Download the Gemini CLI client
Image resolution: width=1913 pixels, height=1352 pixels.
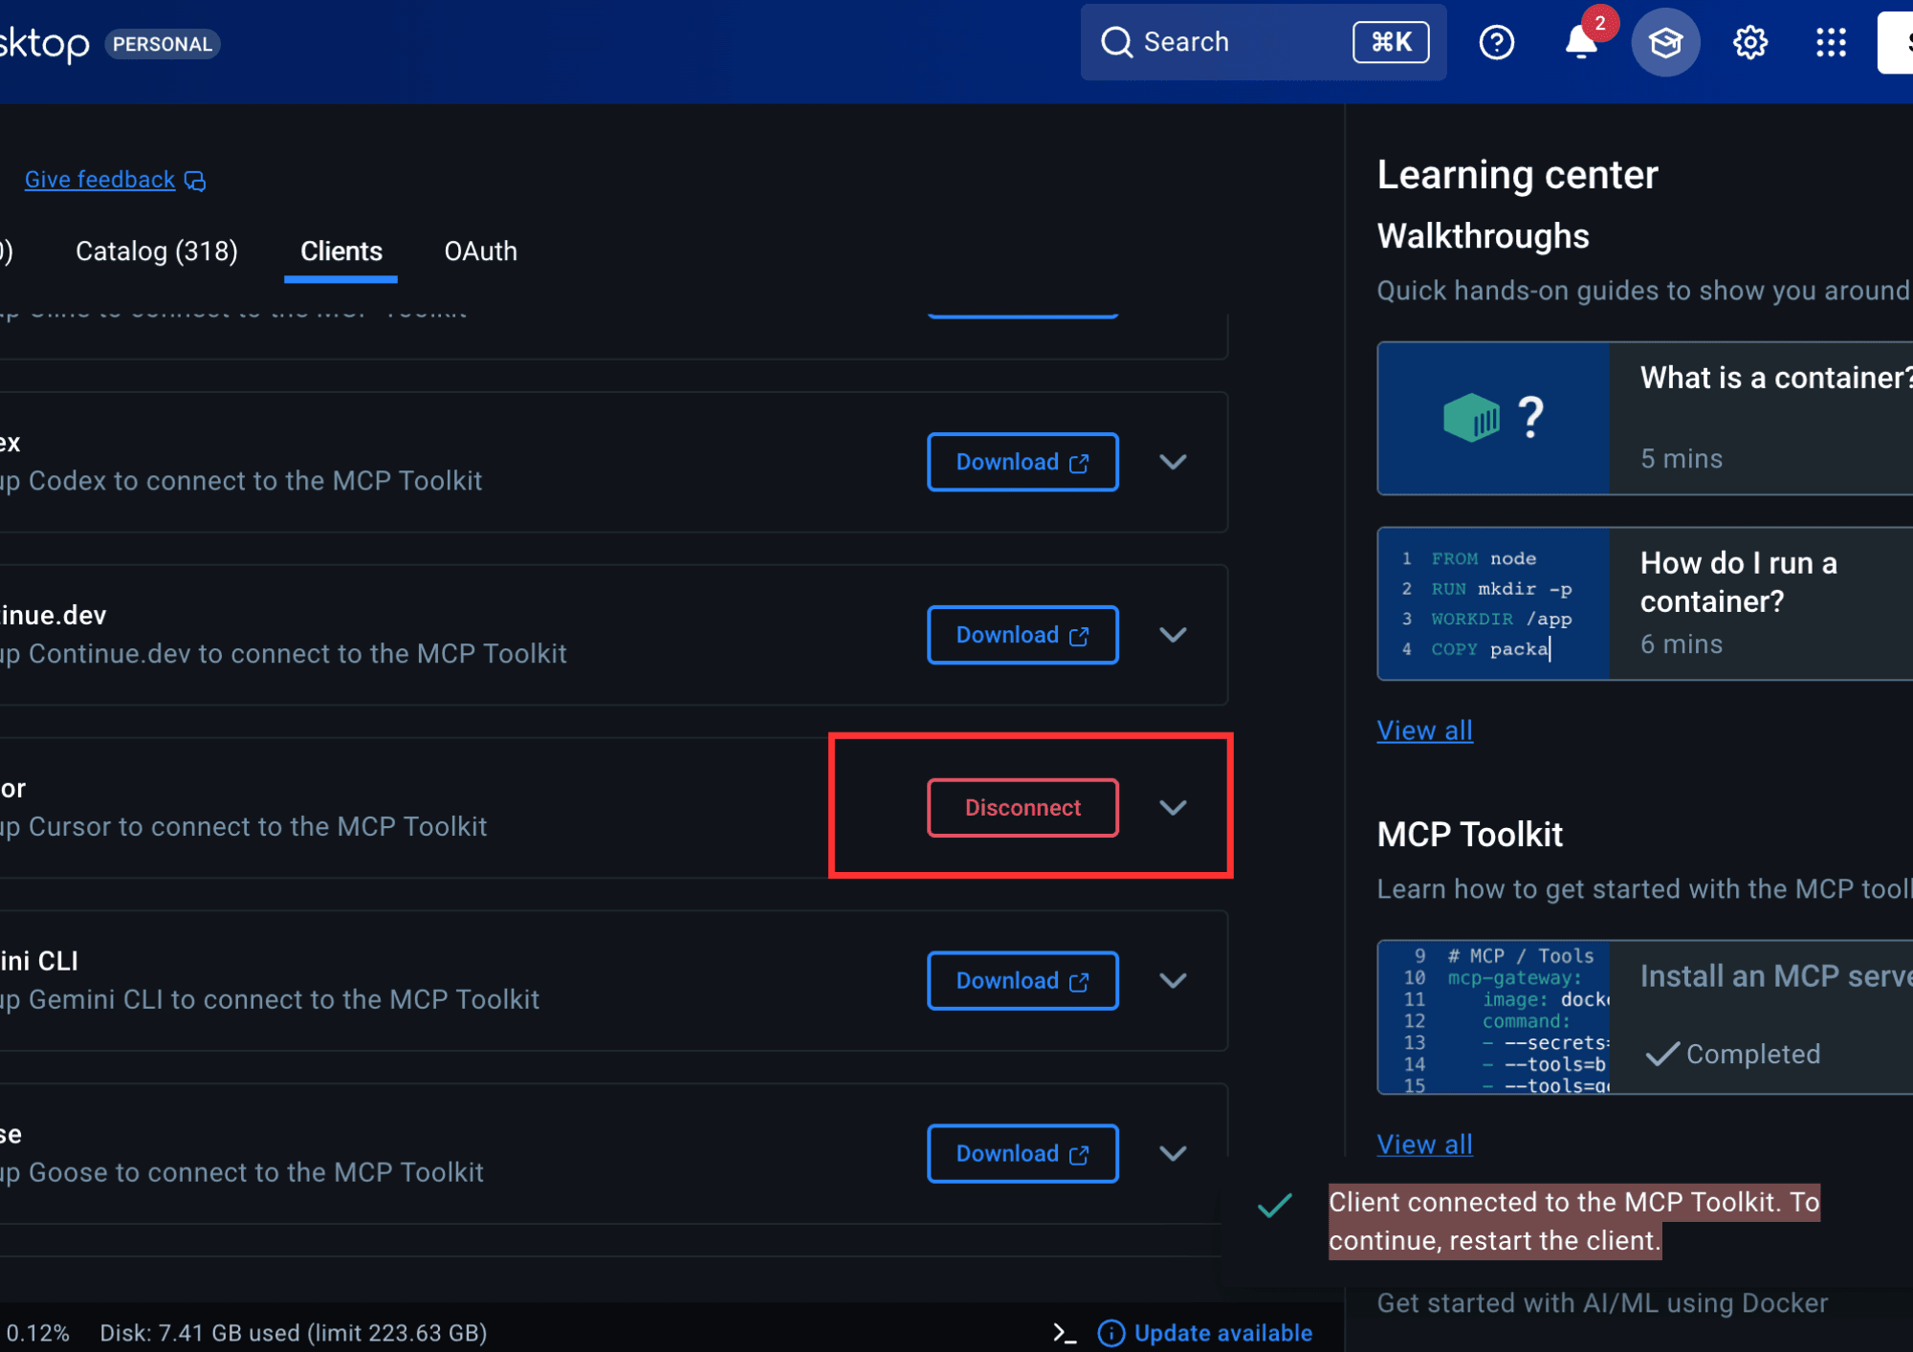pyautogui.click(x=1022, y=981)
